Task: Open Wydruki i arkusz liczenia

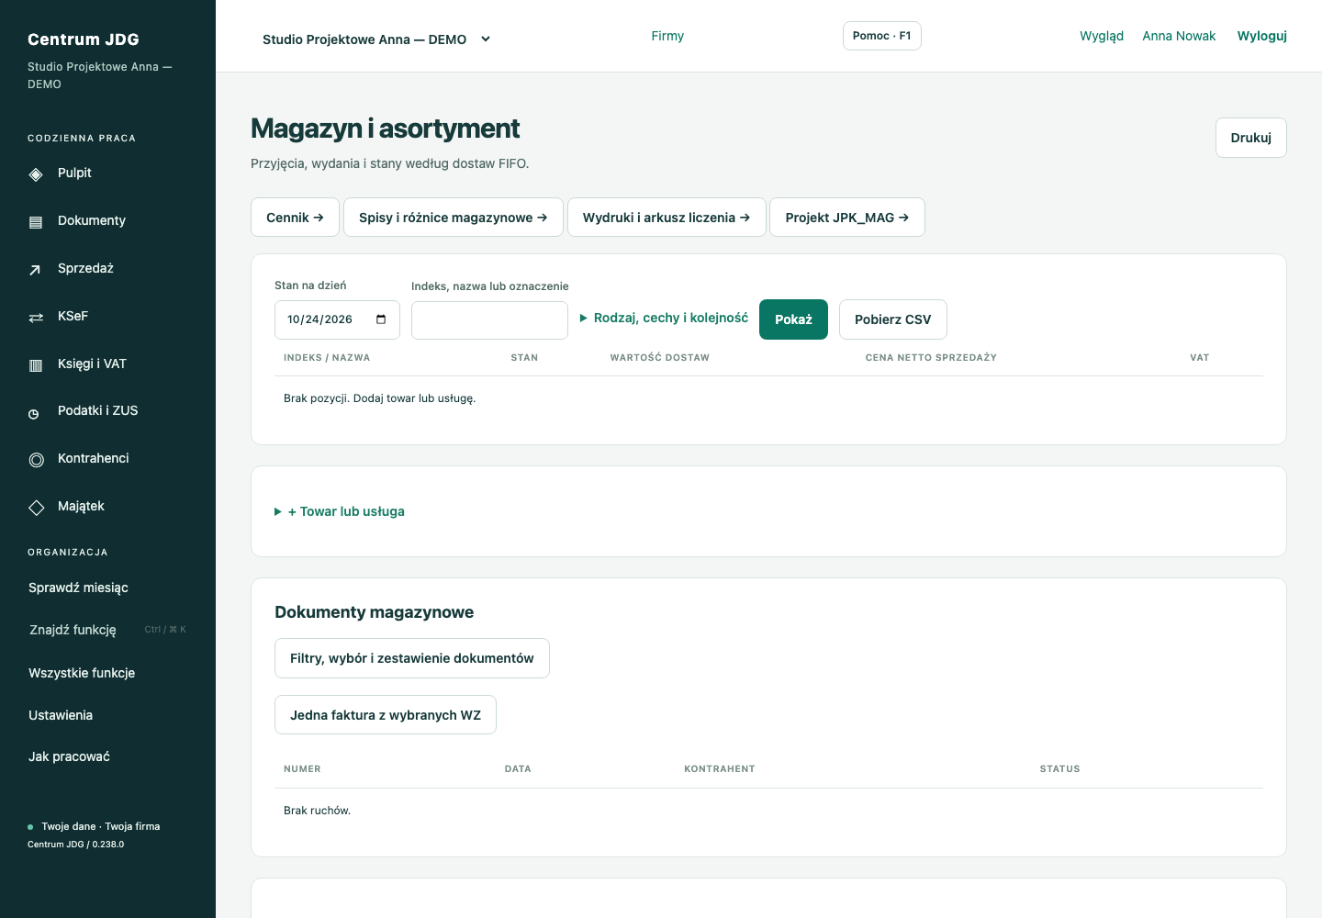Action: (x=667, y=218)
